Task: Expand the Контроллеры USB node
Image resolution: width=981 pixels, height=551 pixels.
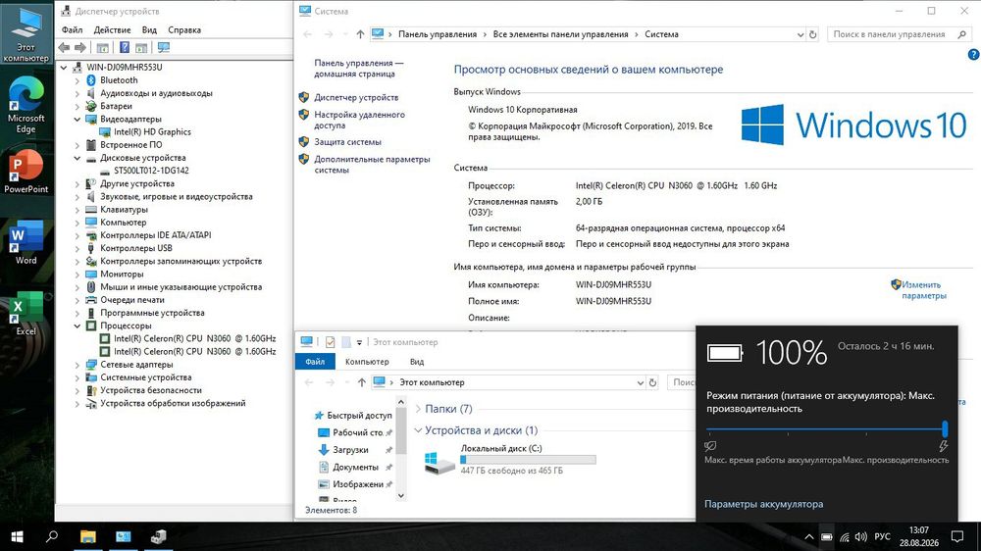Action: coord(77,248)
